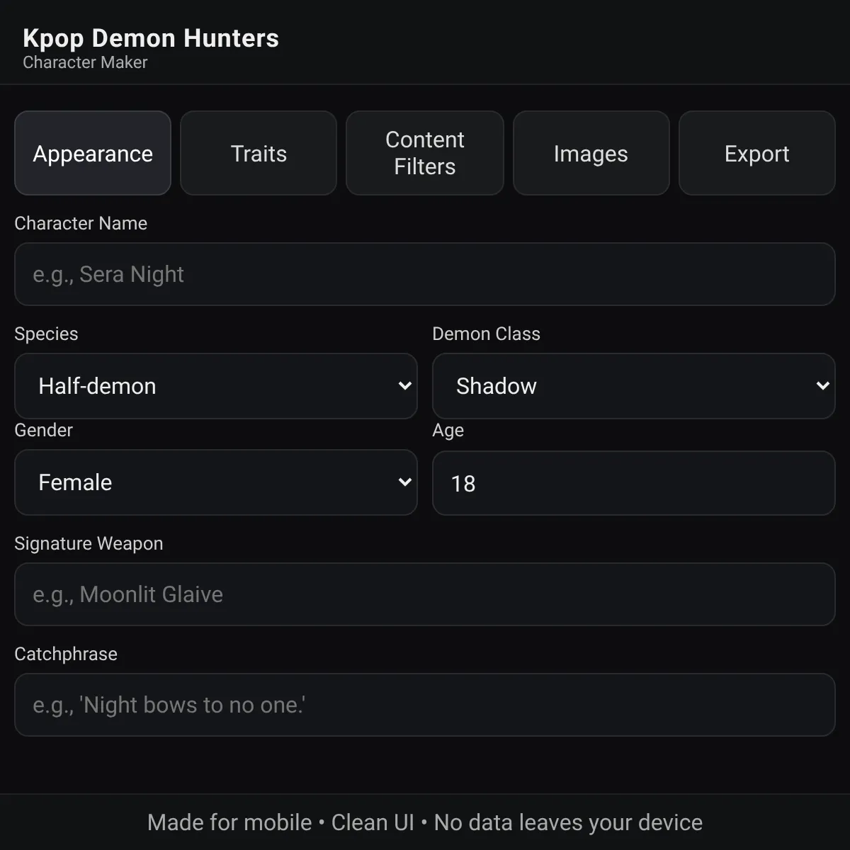Click the Character Maker subtitle
This screenshot has height=850, width=850.
(x=85, y=62)
